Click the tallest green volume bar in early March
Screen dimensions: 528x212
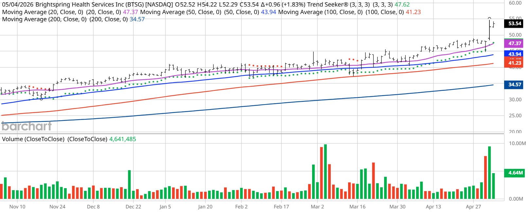point(325,171)
